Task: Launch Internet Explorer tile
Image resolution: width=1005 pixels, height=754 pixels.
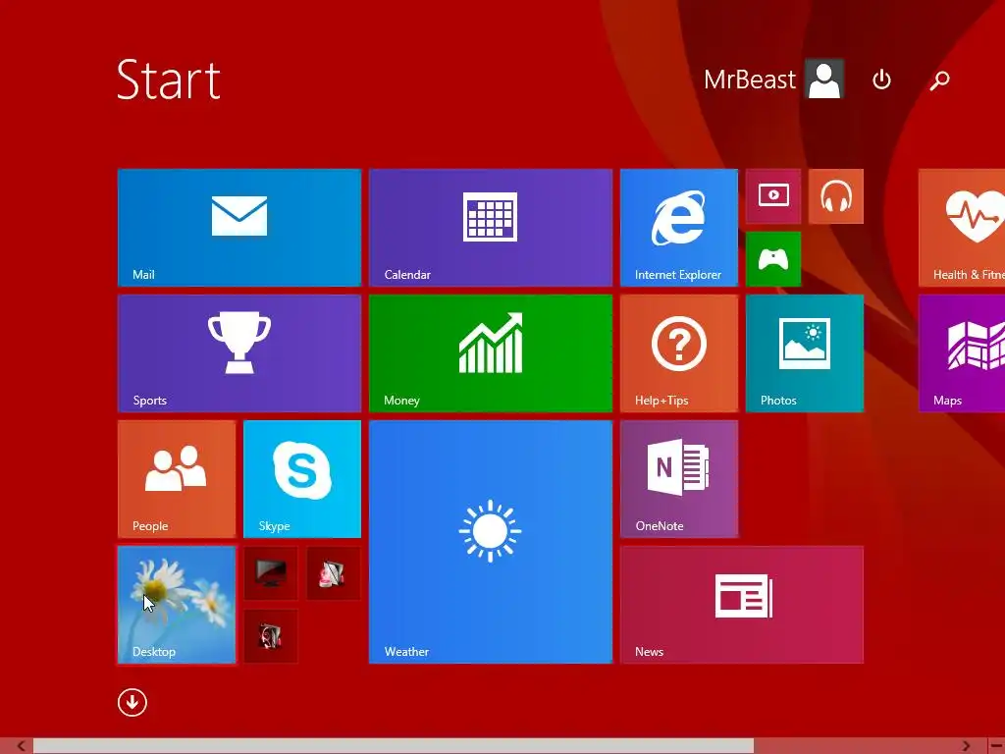Action: [x=679, y=228]
